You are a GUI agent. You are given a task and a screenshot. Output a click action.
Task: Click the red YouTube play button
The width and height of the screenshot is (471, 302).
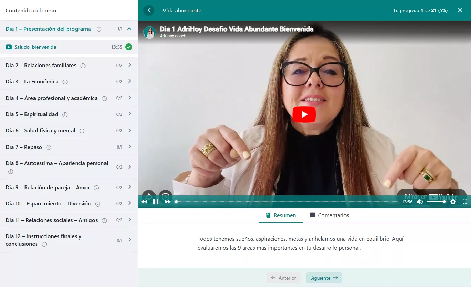click(304, 114)
